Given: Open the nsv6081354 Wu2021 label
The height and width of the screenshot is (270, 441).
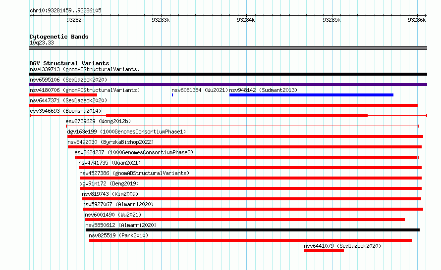Looking at the screenshot, I should 200,90.
